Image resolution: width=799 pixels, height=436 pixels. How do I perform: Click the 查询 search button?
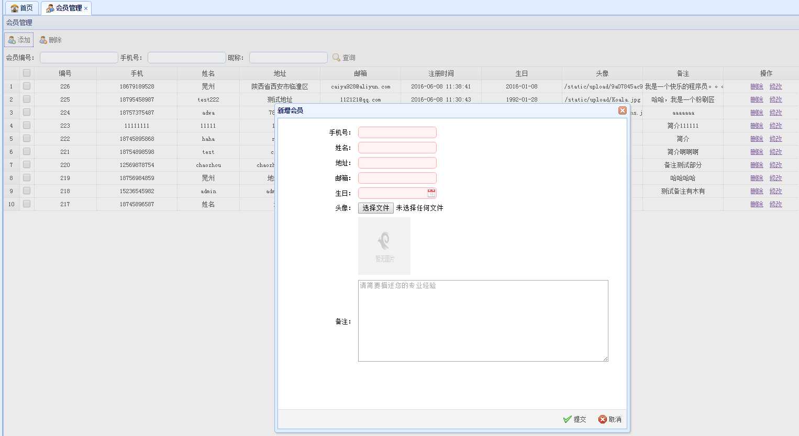(x=344, y=58)
